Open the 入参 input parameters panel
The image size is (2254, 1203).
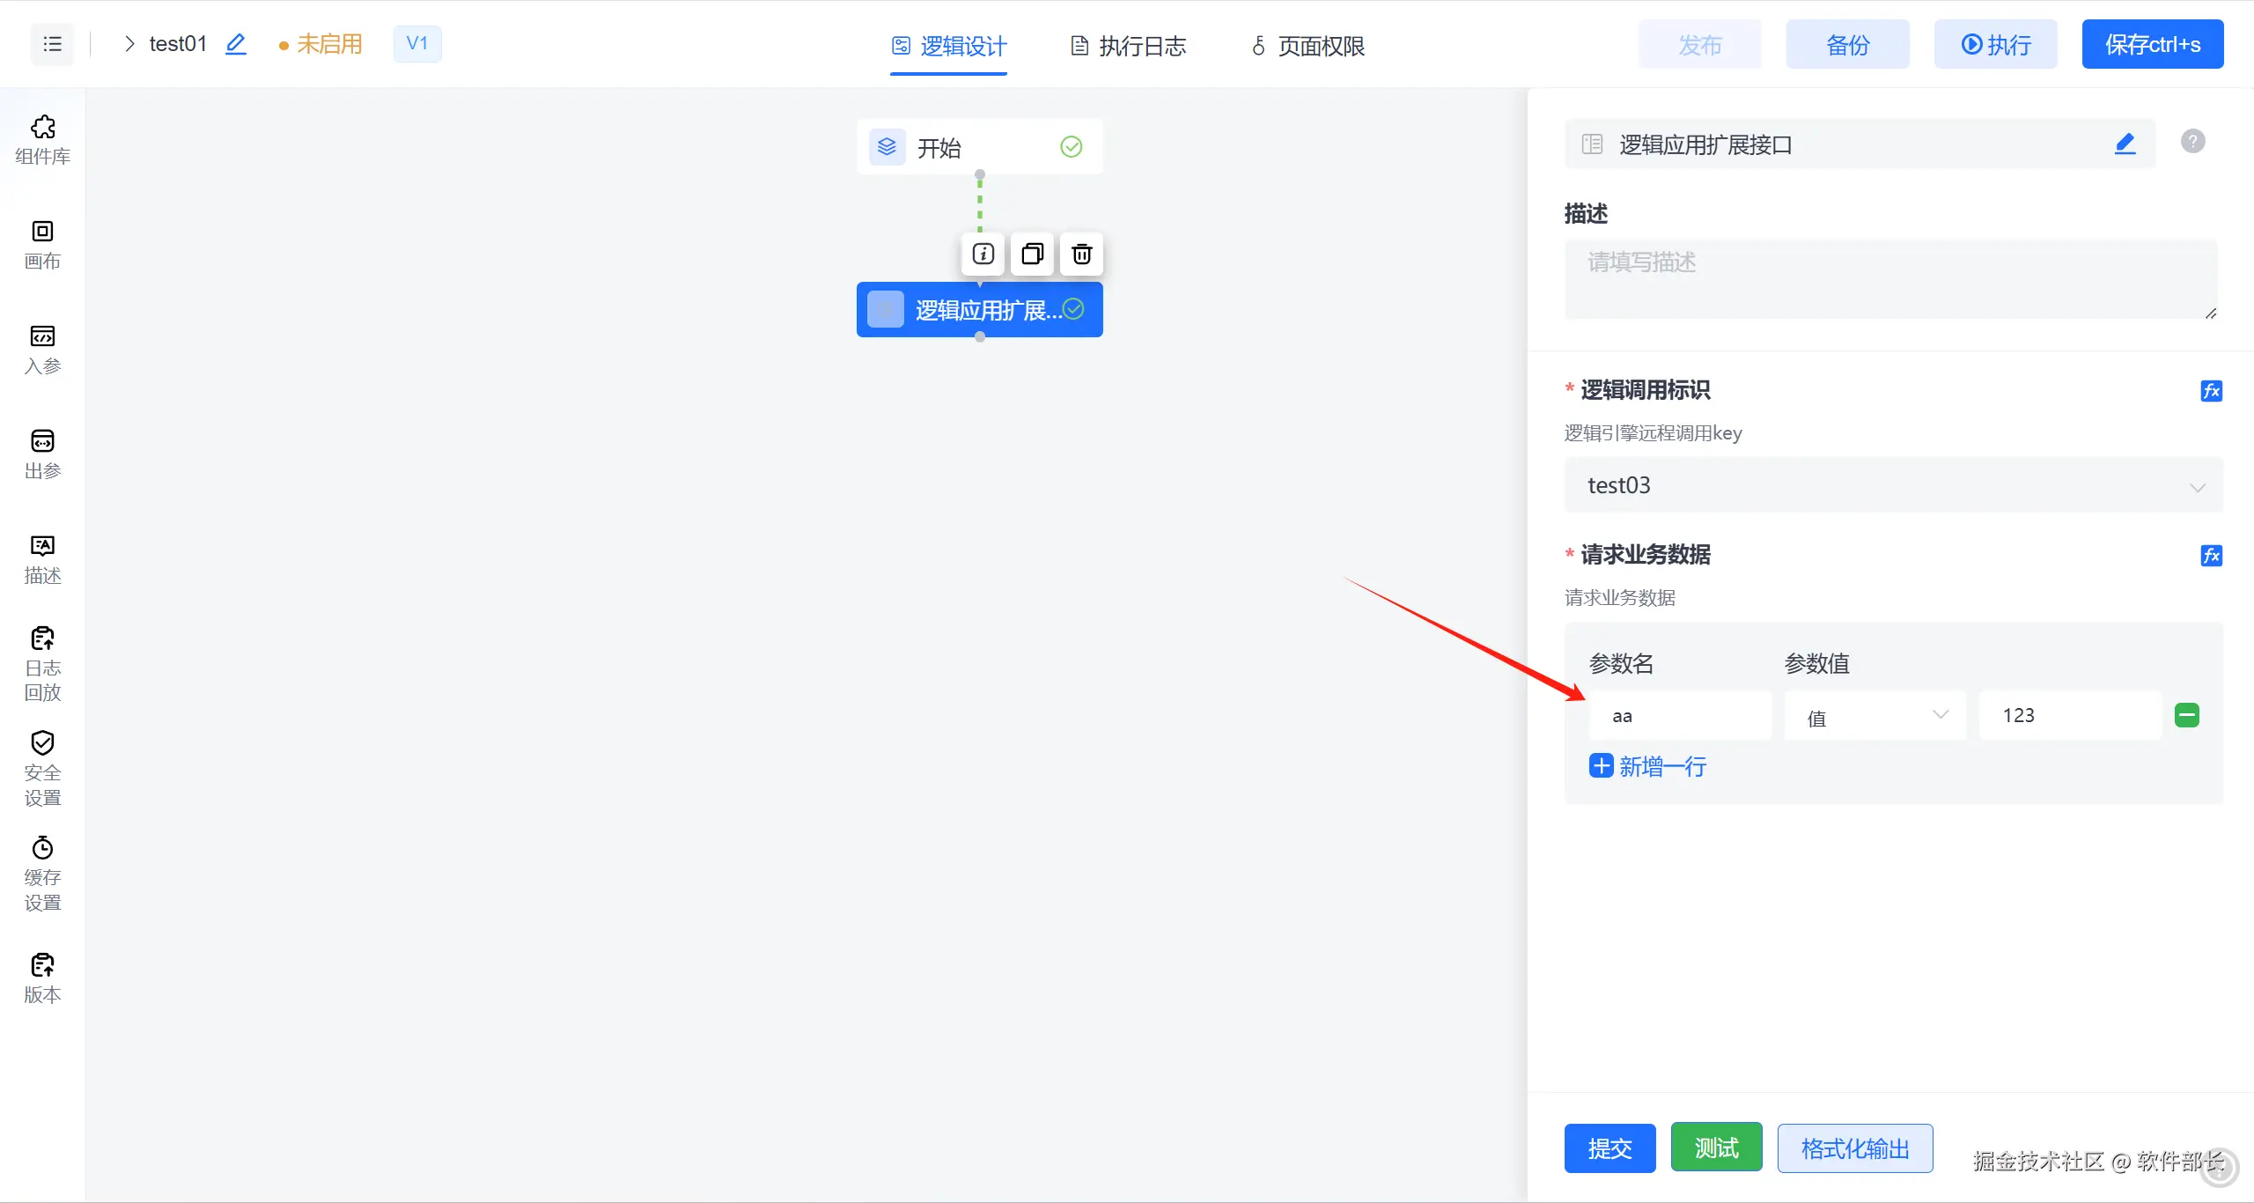(42, 350)
